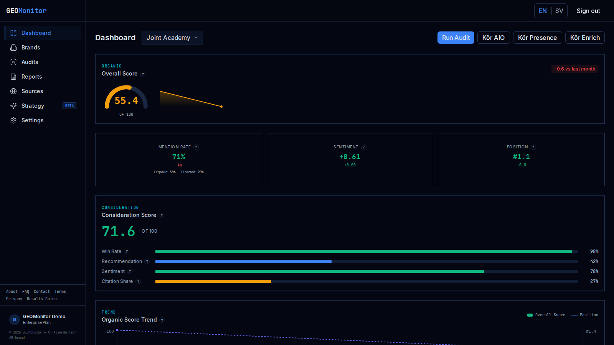Toggle the Position series in trend legend

click(585, 315)
